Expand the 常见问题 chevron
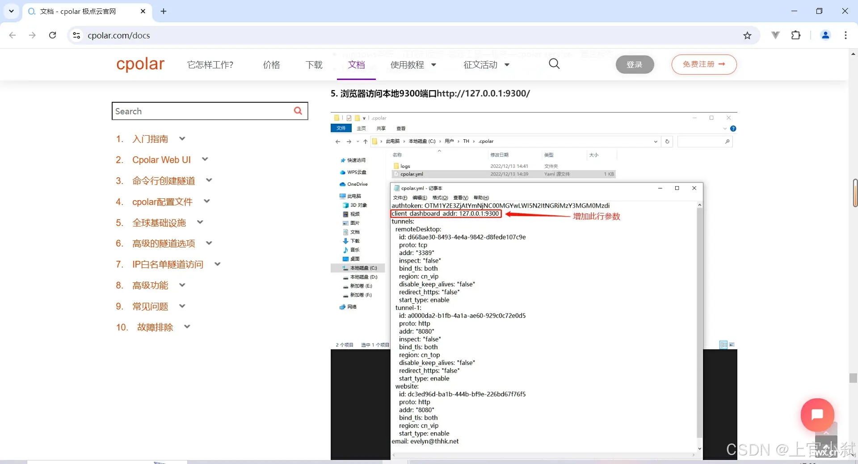Viewport: 858px width, 464px height. click(x=182, y=306)
